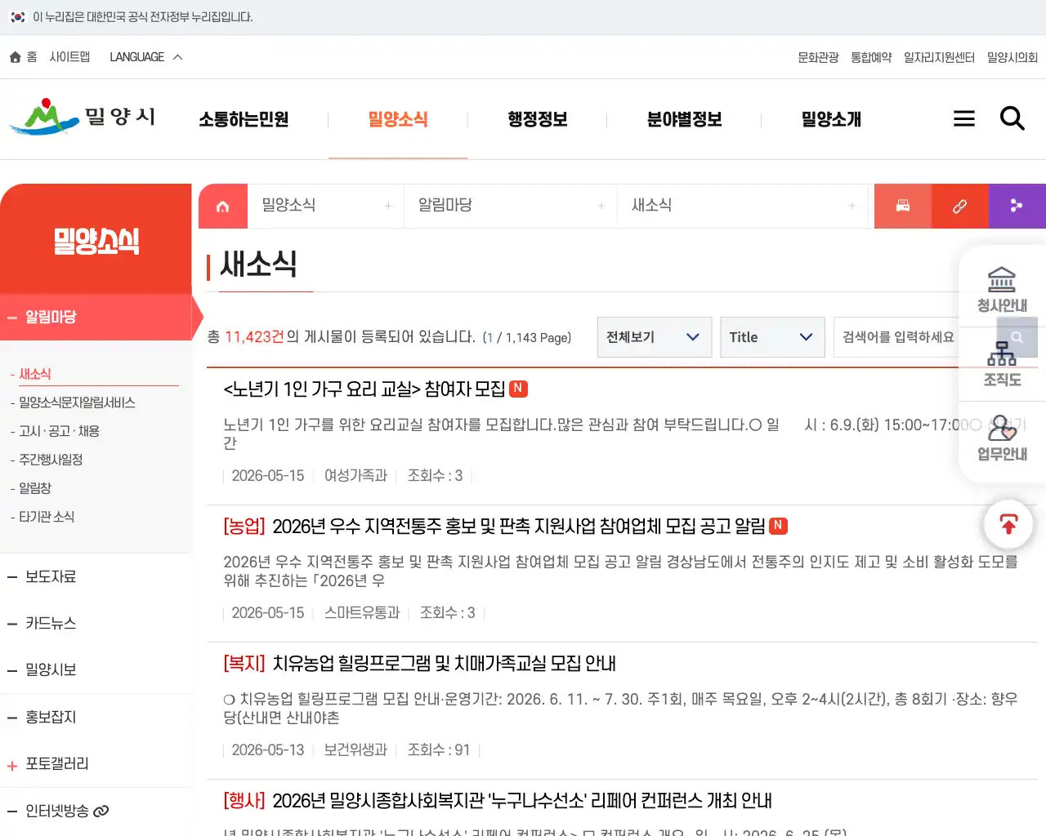The width and height of the screenshot is (1046, 836).
Task: Open the 리페어 컨퍼런스 개최 안내 post
Action: (497, 801)
